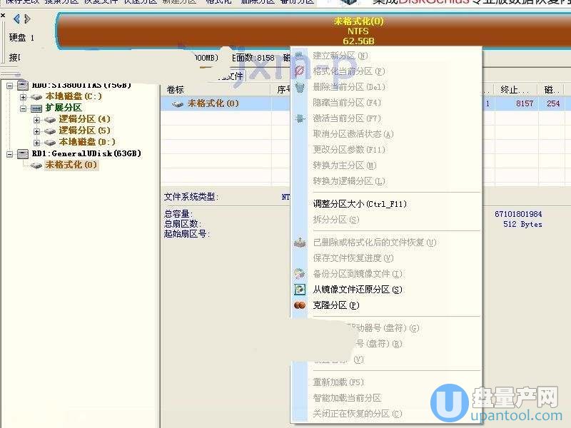Click the table row 未格式化 (0) drive icon
The image size is (571, 428).
click(177, 104)
